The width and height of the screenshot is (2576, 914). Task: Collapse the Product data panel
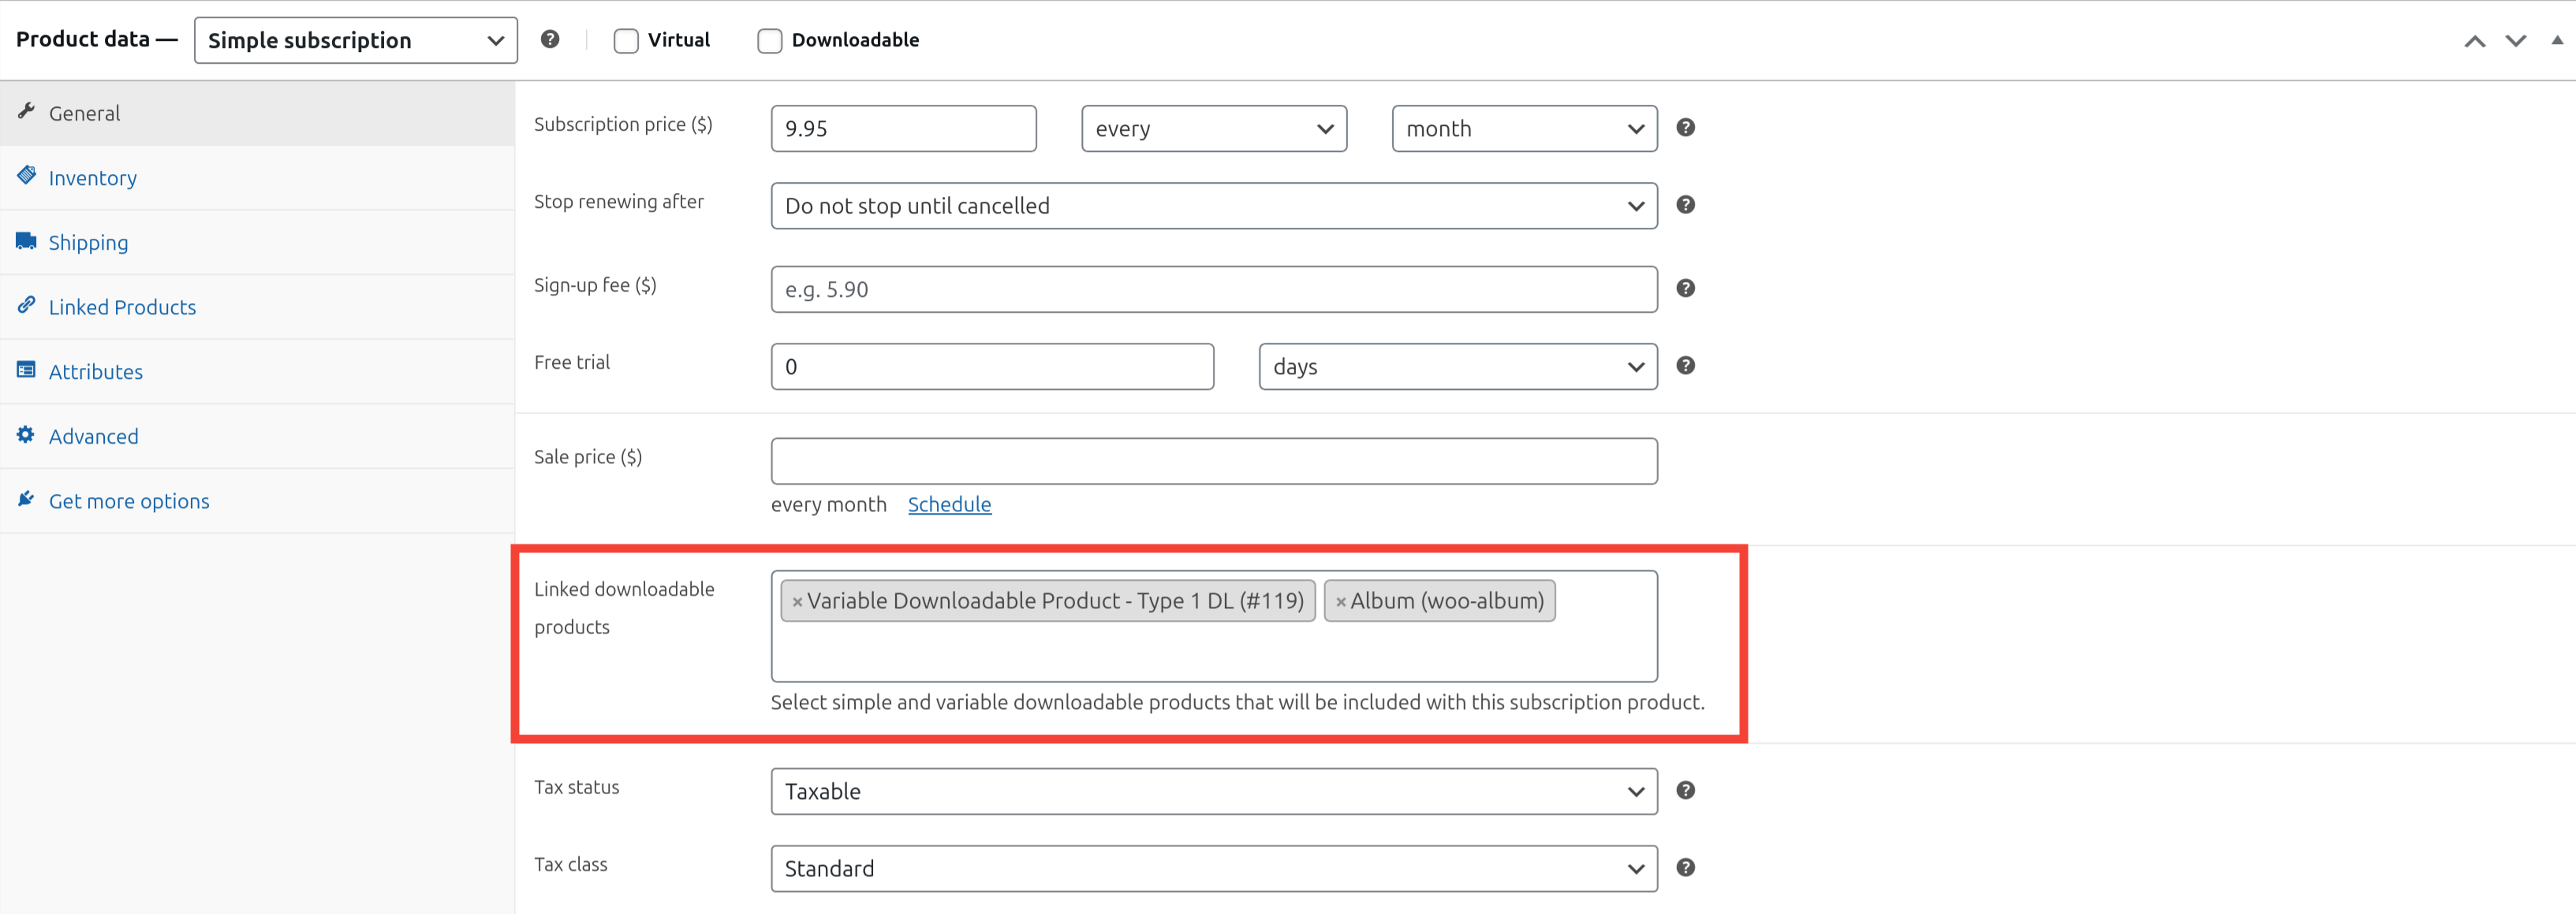(x=2557, y=41)
